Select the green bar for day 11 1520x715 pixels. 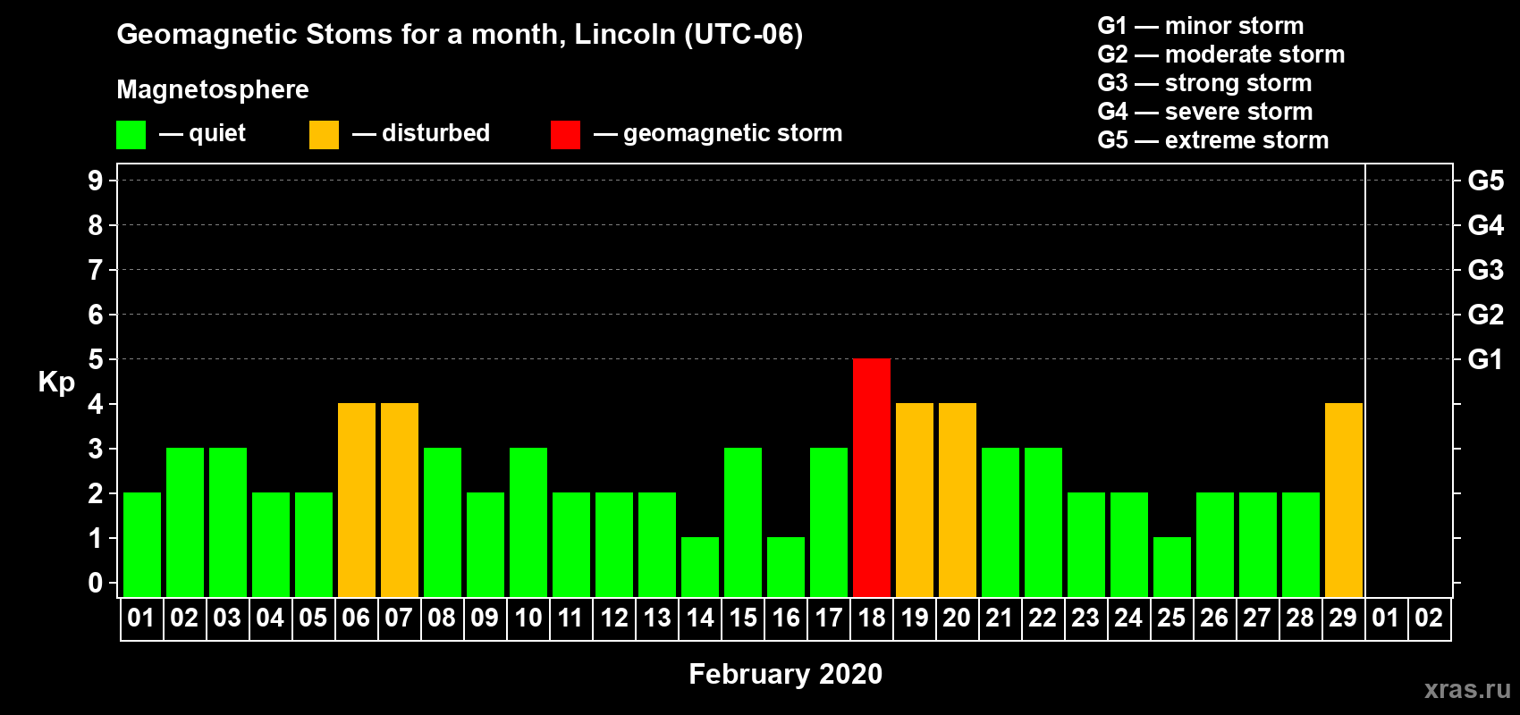(571, 544)
